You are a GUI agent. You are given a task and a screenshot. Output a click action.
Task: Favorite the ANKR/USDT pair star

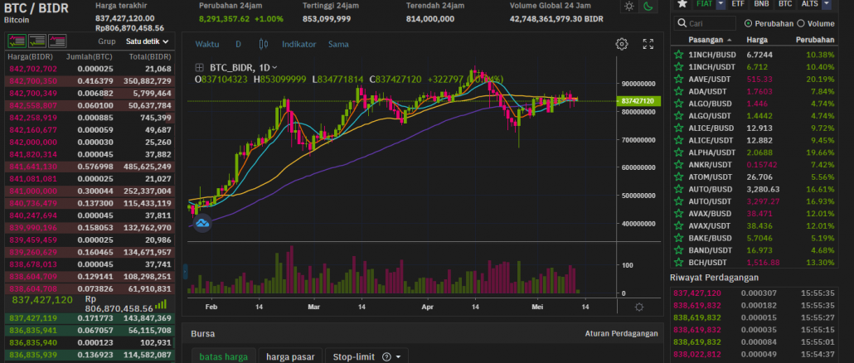[x=678, y=165]
